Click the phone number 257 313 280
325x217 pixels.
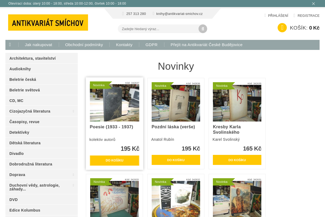(x=136, y=14)
